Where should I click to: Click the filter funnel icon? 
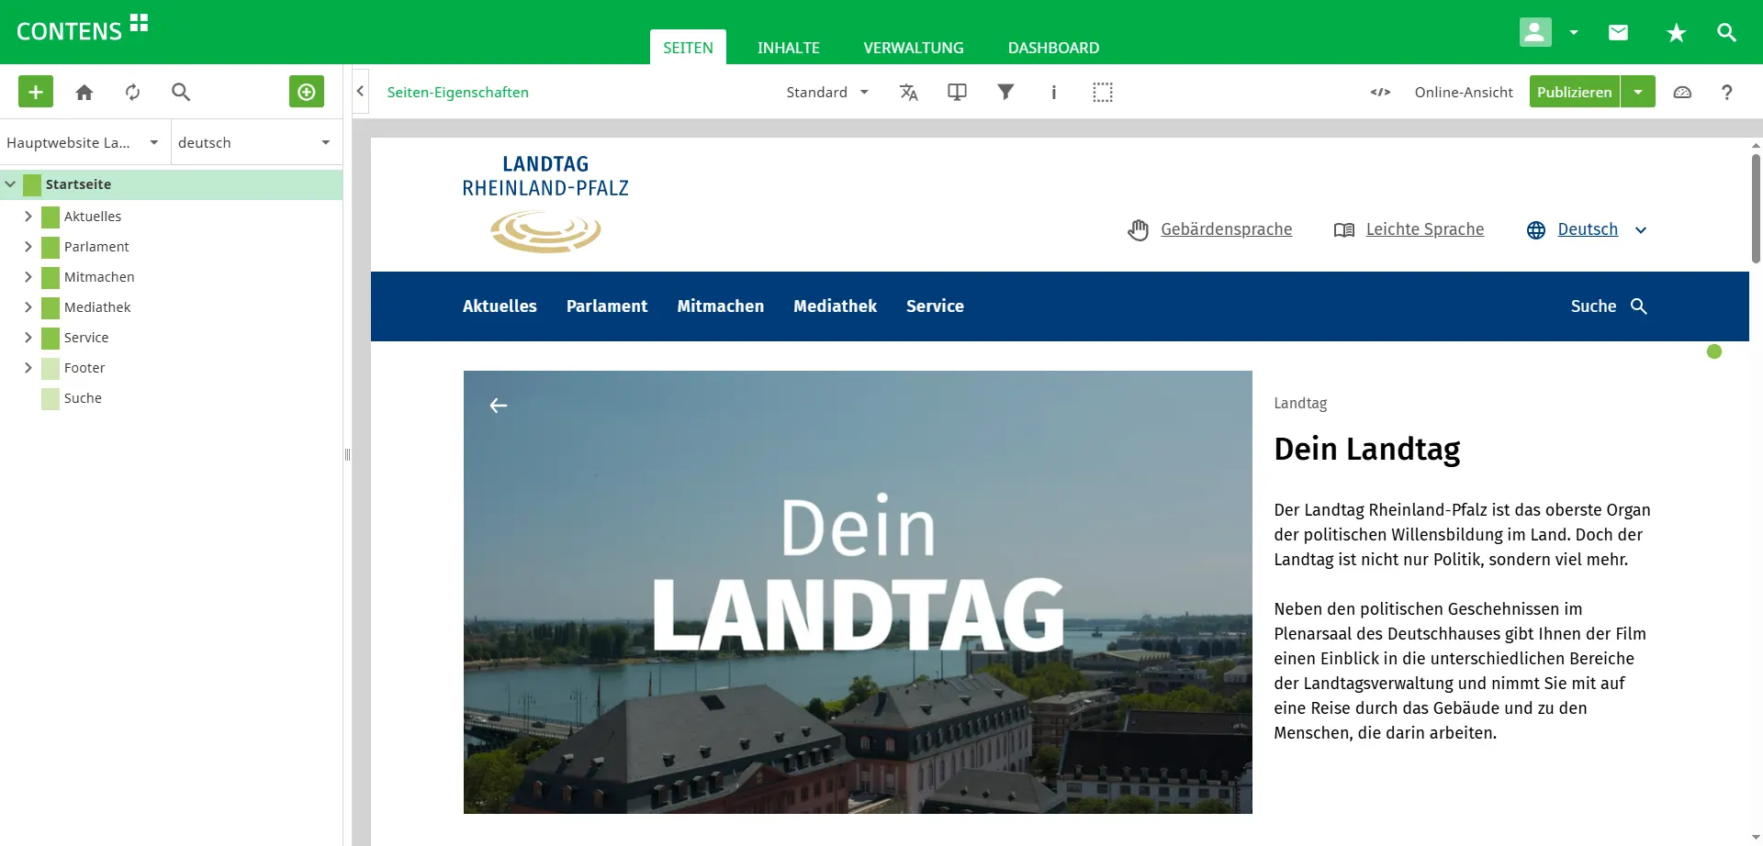point(1005,92)
